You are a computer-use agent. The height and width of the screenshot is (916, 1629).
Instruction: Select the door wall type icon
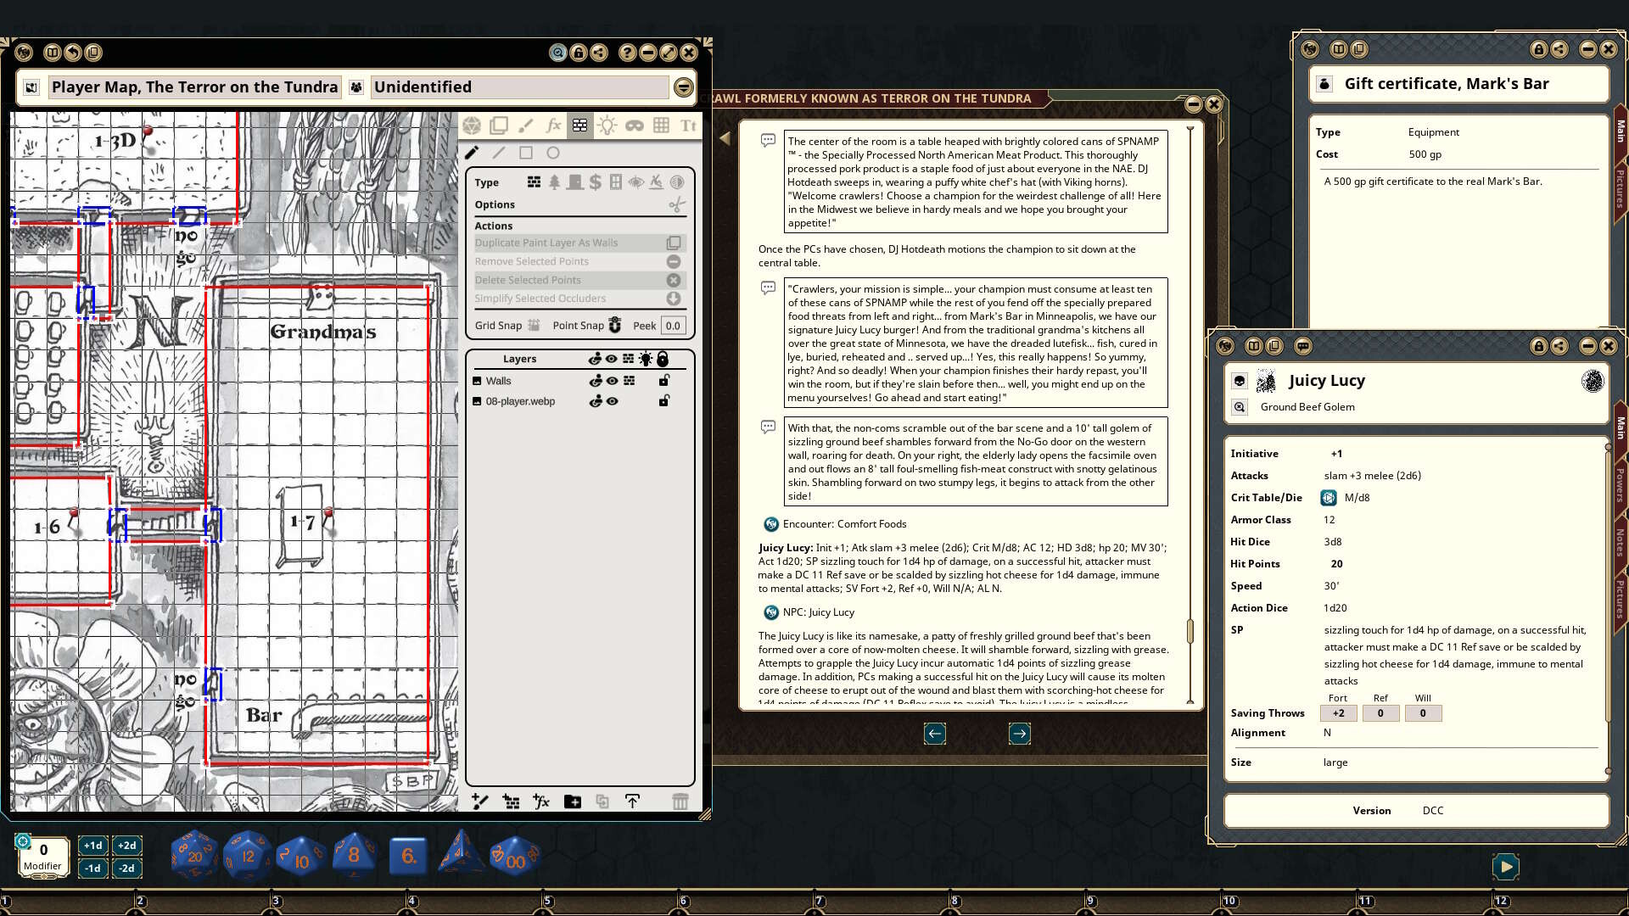tap(575, 182)
